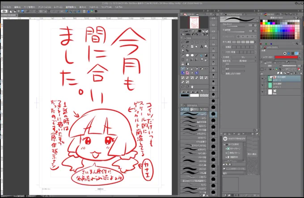Click the Scale/Rotate transform icon in command bar
The height and width of the screenshot is (198, 304).
(x=49, y=12)
